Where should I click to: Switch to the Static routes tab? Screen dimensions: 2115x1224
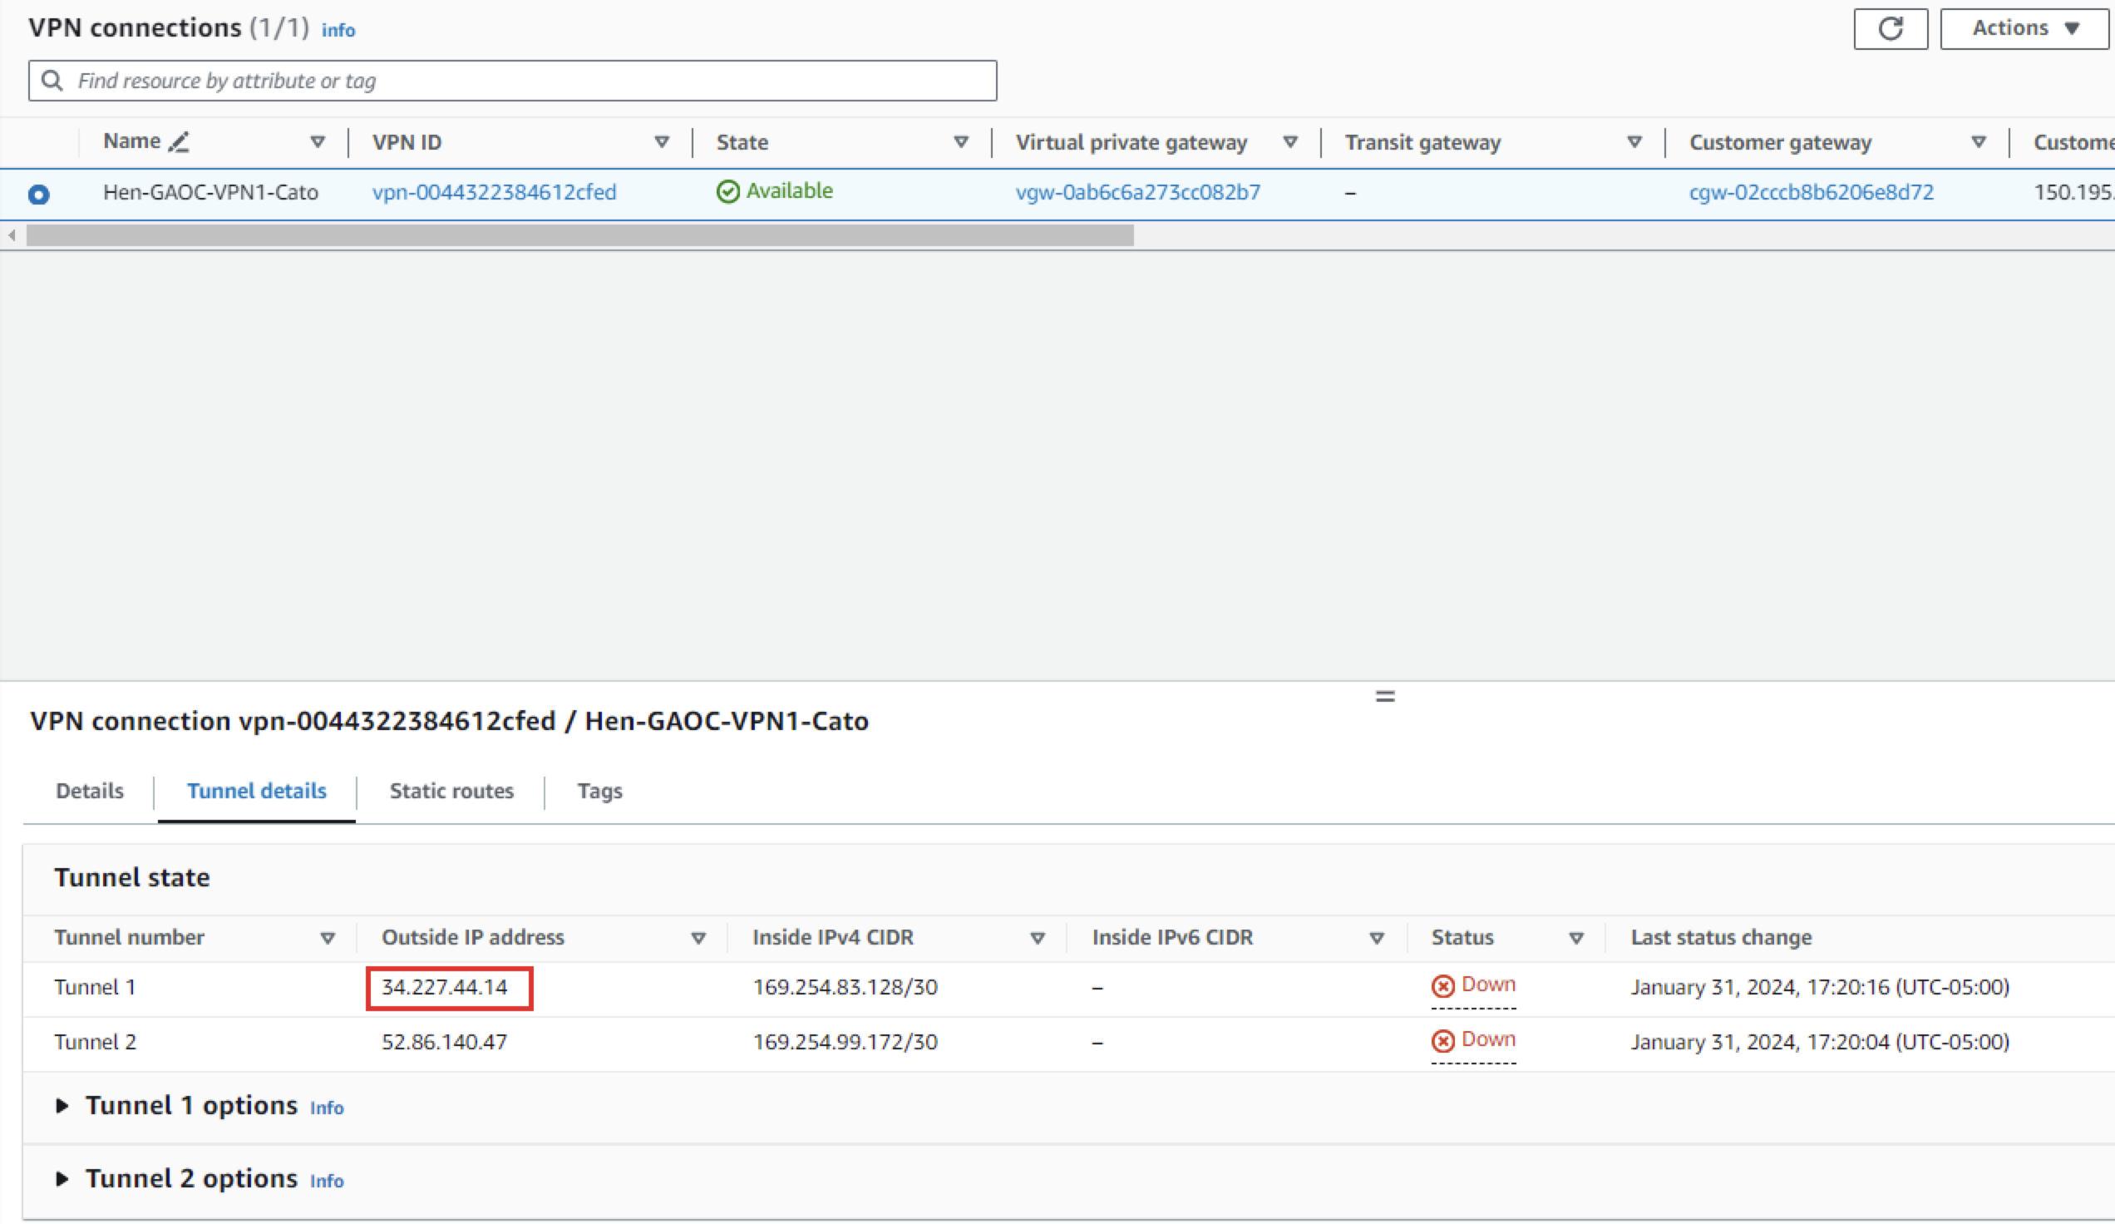click(x=451, y=791)
